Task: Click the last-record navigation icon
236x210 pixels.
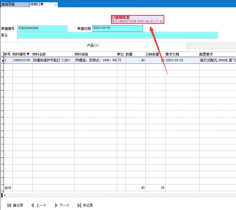Action: click(x=79, y=205)
